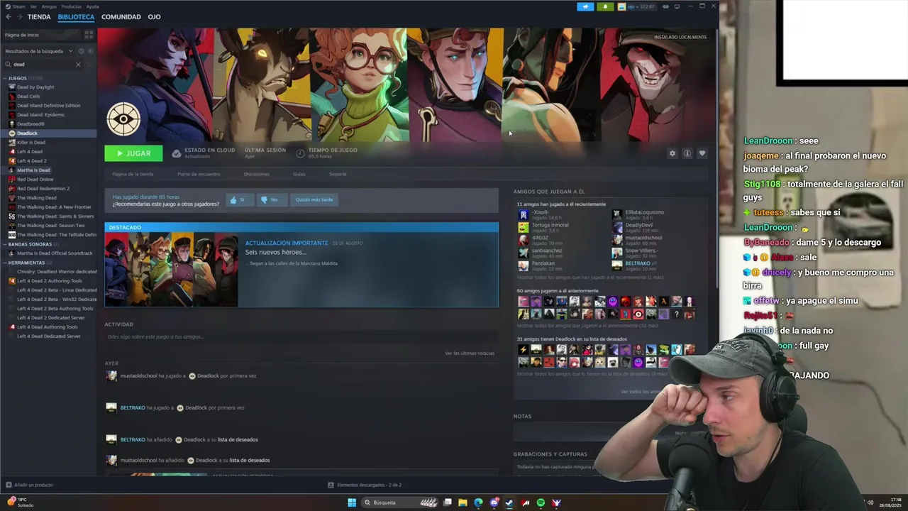Image resolution: width=908 pixels, height=511 pixels.
Task: Click the blue announcements megaphone button
Action: pyautogui.click(x=585, y=6)
